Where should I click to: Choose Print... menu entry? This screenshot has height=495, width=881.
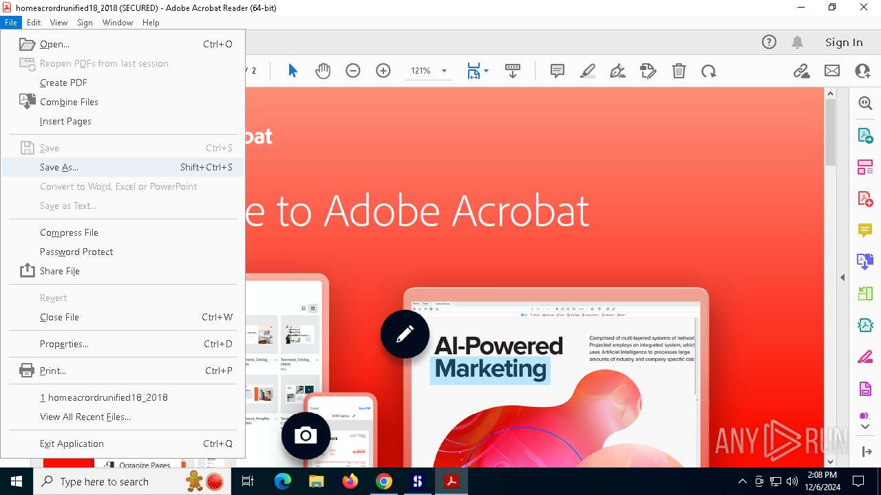pos(123,371)
